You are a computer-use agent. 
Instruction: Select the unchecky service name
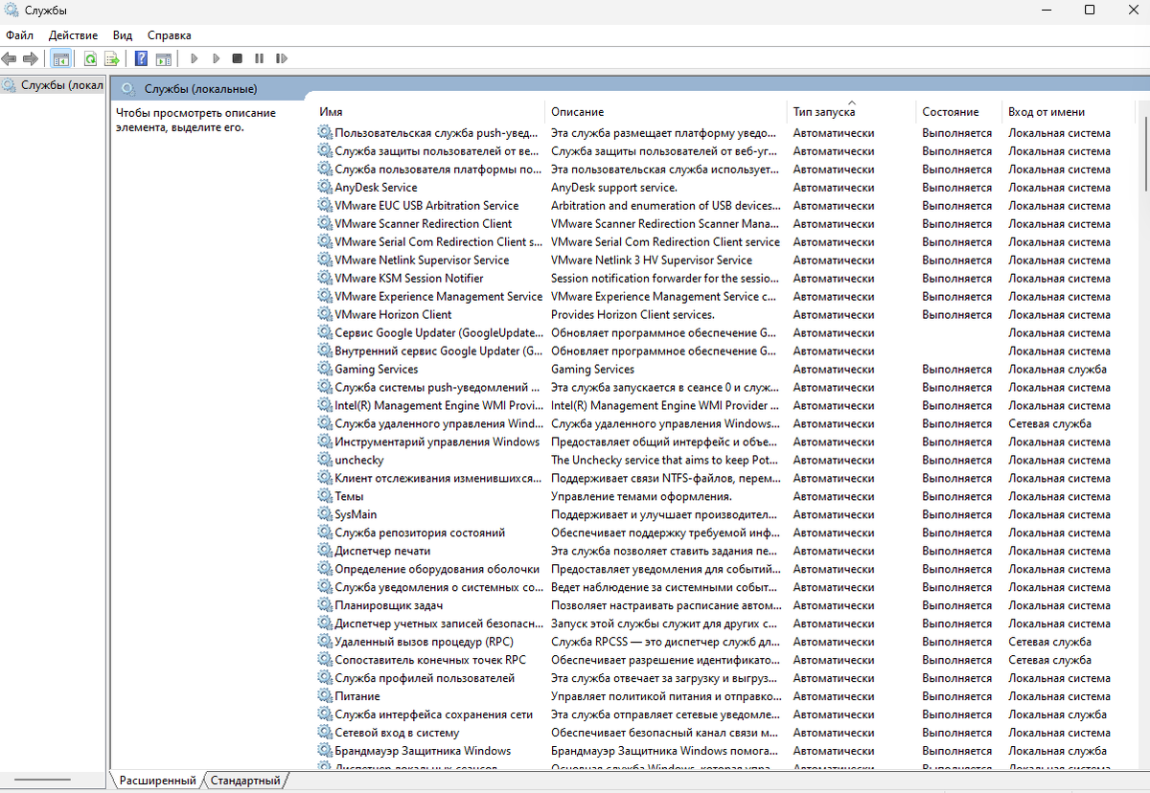point(358,461)
